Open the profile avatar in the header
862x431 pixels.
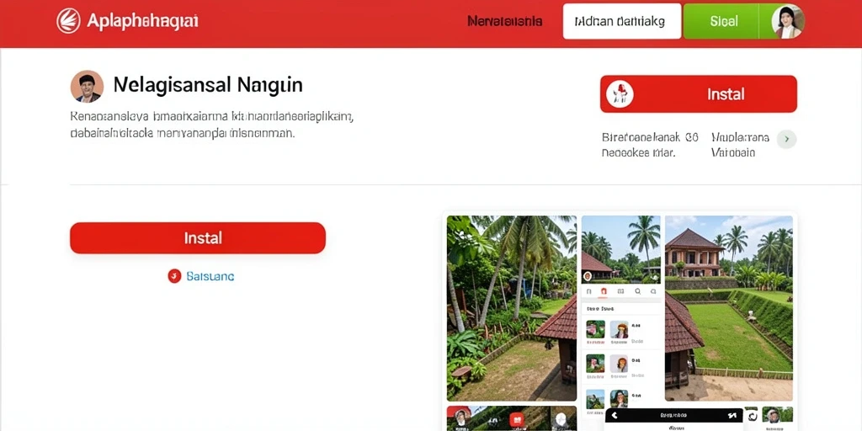pyautogui.click(x=788, y=21)
